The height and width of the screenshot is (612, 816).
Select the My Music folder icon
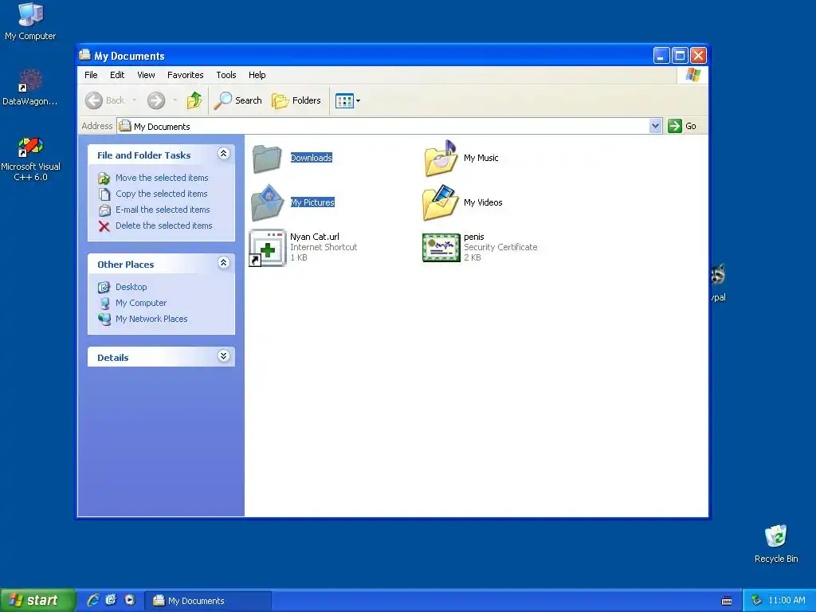coord(441,159)
